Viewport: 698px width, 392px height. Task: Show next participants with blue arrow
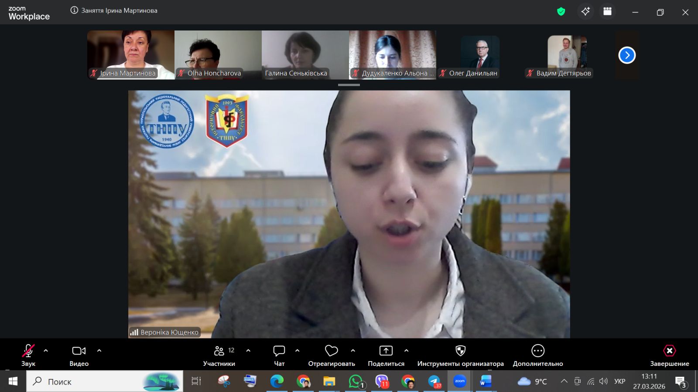[x=627, y=55]
